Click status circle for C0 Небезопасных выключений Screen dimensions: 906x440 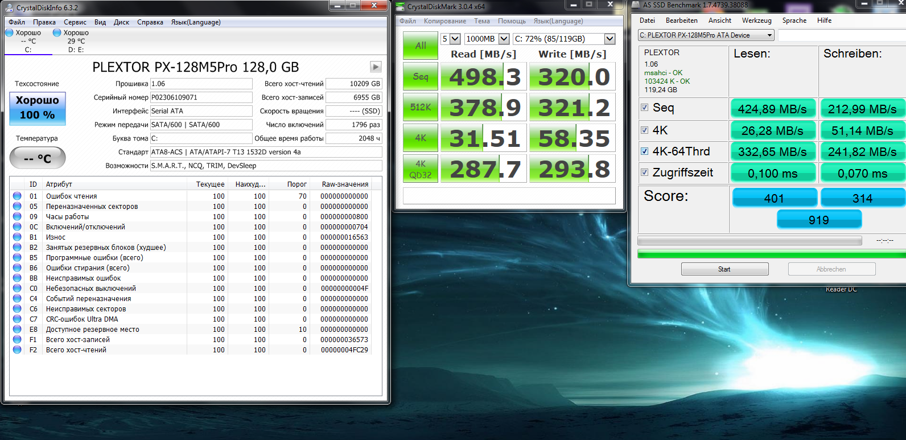(x=17, y=288)
